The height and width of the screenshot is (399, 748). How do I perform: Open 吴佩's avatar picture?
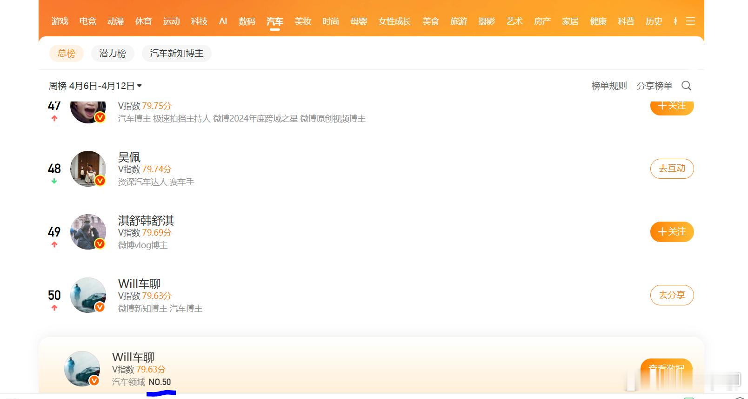(88, 169)
